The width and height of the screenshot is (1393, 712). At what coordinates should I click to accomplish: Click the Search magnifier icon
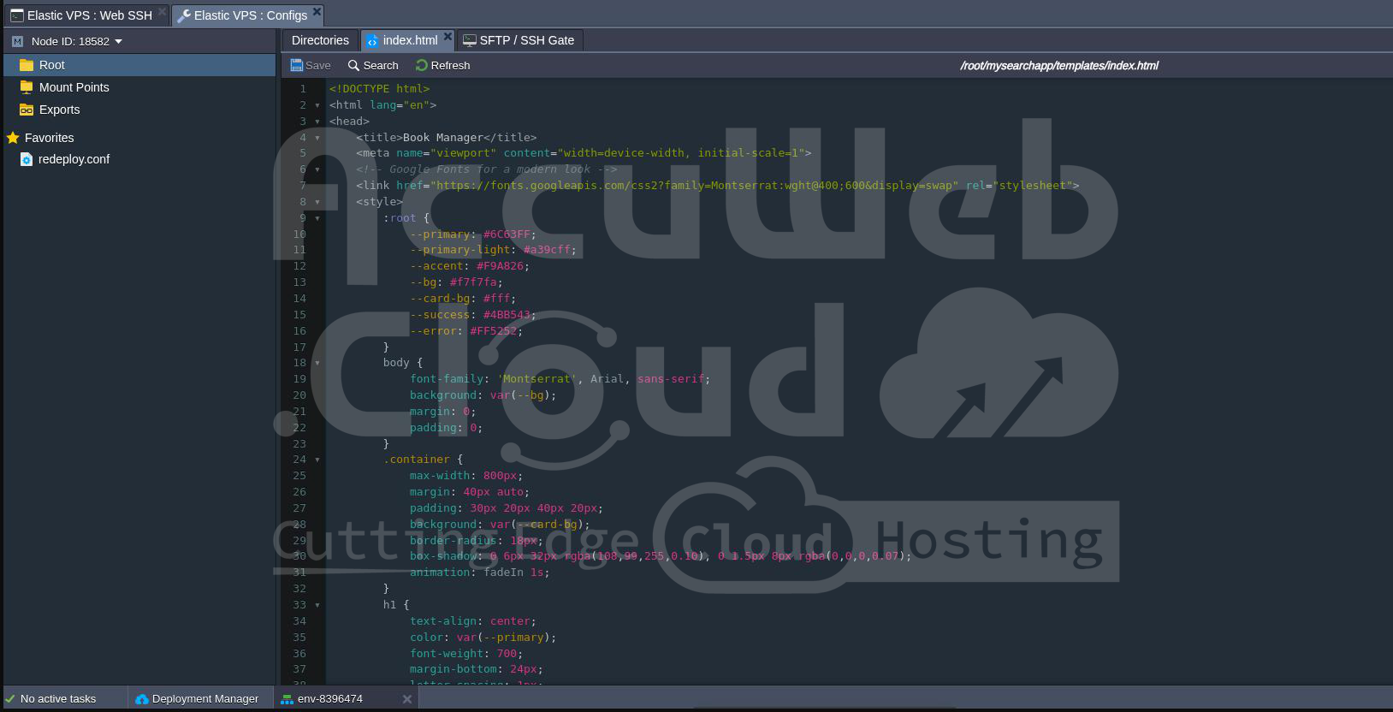(x=353, y=66)
